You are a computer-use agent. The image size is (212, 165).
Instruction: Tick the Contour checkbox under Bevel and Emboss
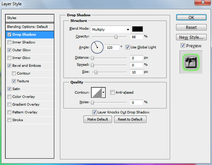point(14,73)
